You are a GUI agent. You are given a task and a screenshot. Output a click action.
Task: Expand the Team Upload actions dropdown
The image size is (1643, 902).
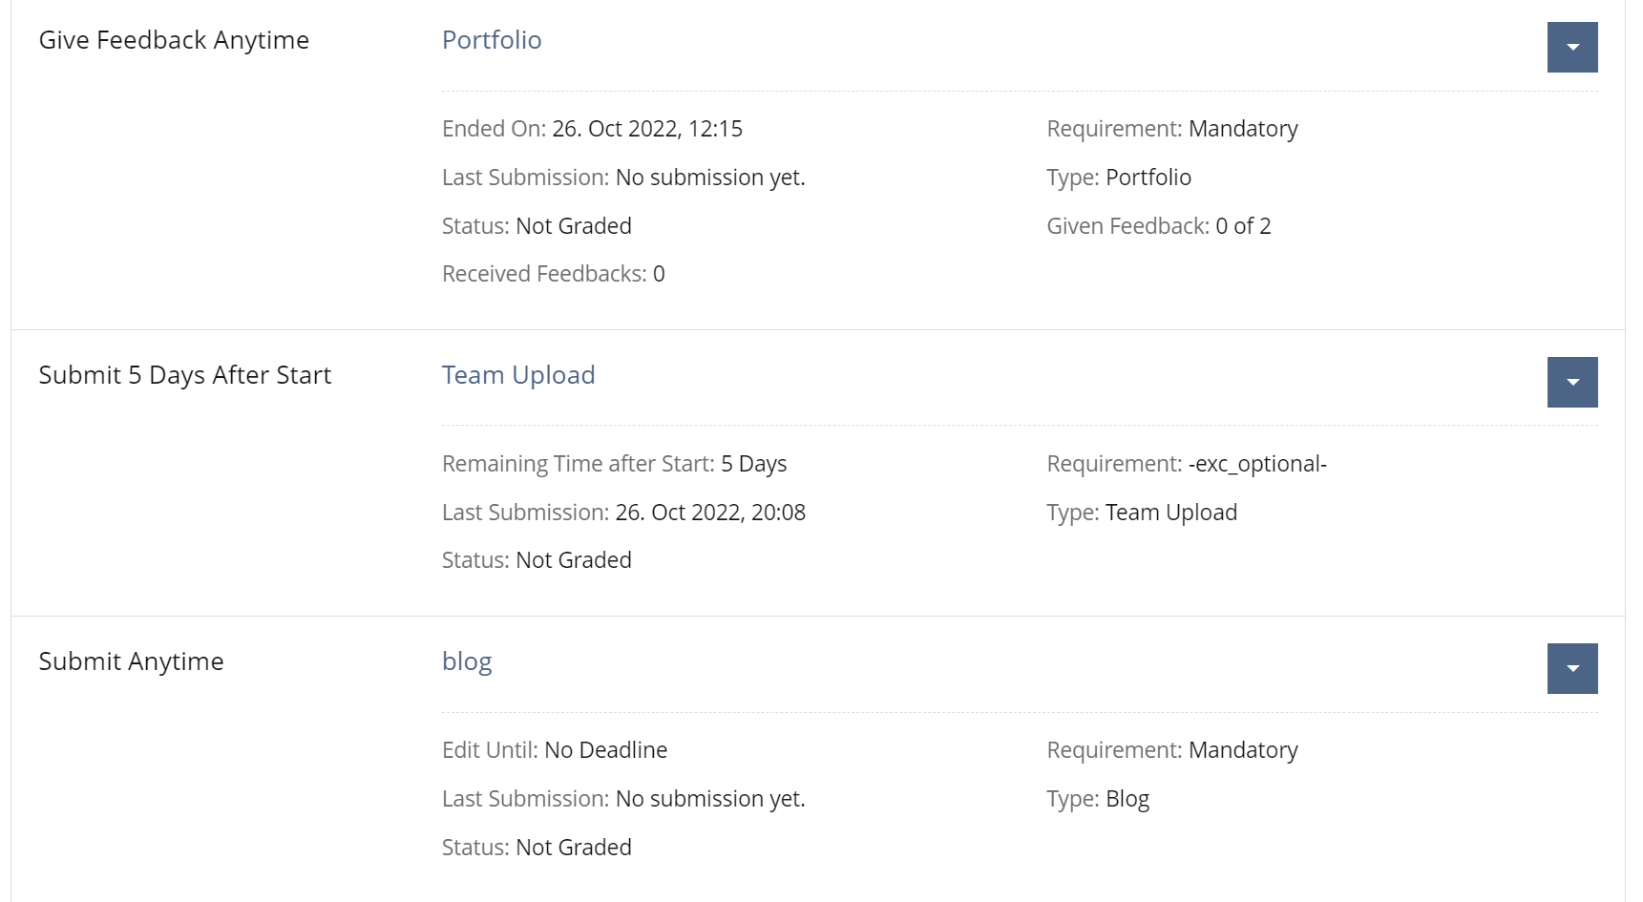coord(1571,383)
